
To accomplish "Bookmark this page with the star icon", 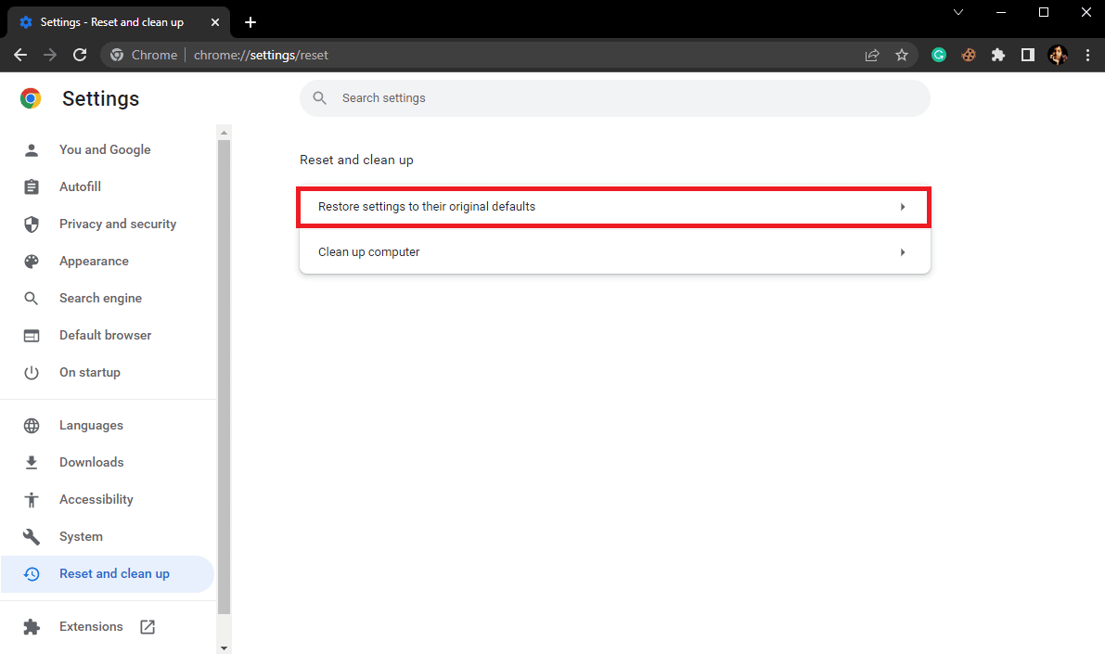I will coord(902,55).
